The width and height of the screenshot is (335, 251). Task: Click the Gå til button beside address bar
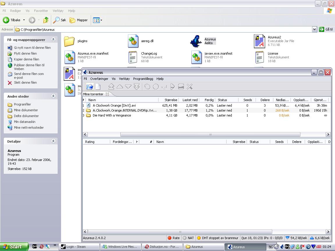pos(326,29)
